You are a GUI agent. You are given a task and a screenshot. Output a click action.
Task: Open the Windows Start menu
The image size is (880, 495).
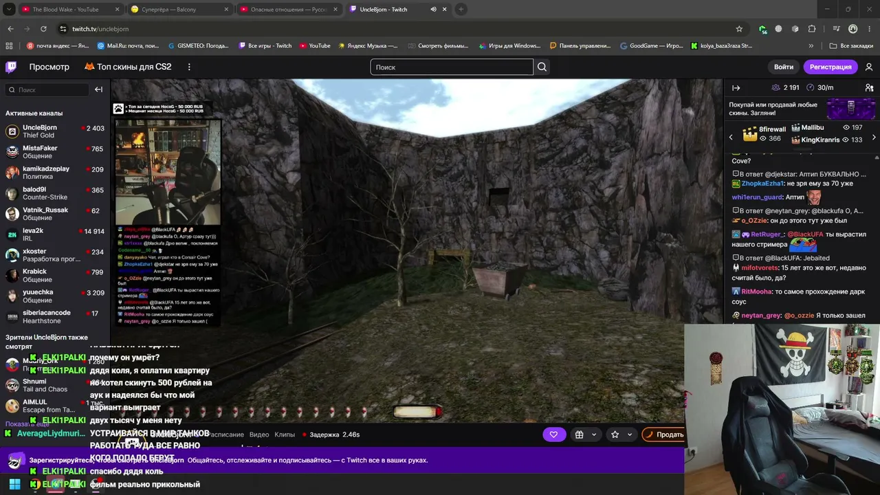(x=14, y=484)
